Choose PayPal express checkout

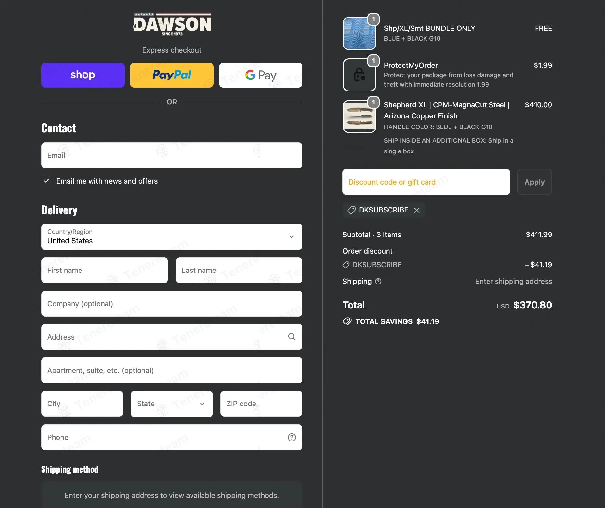(172, 75)
